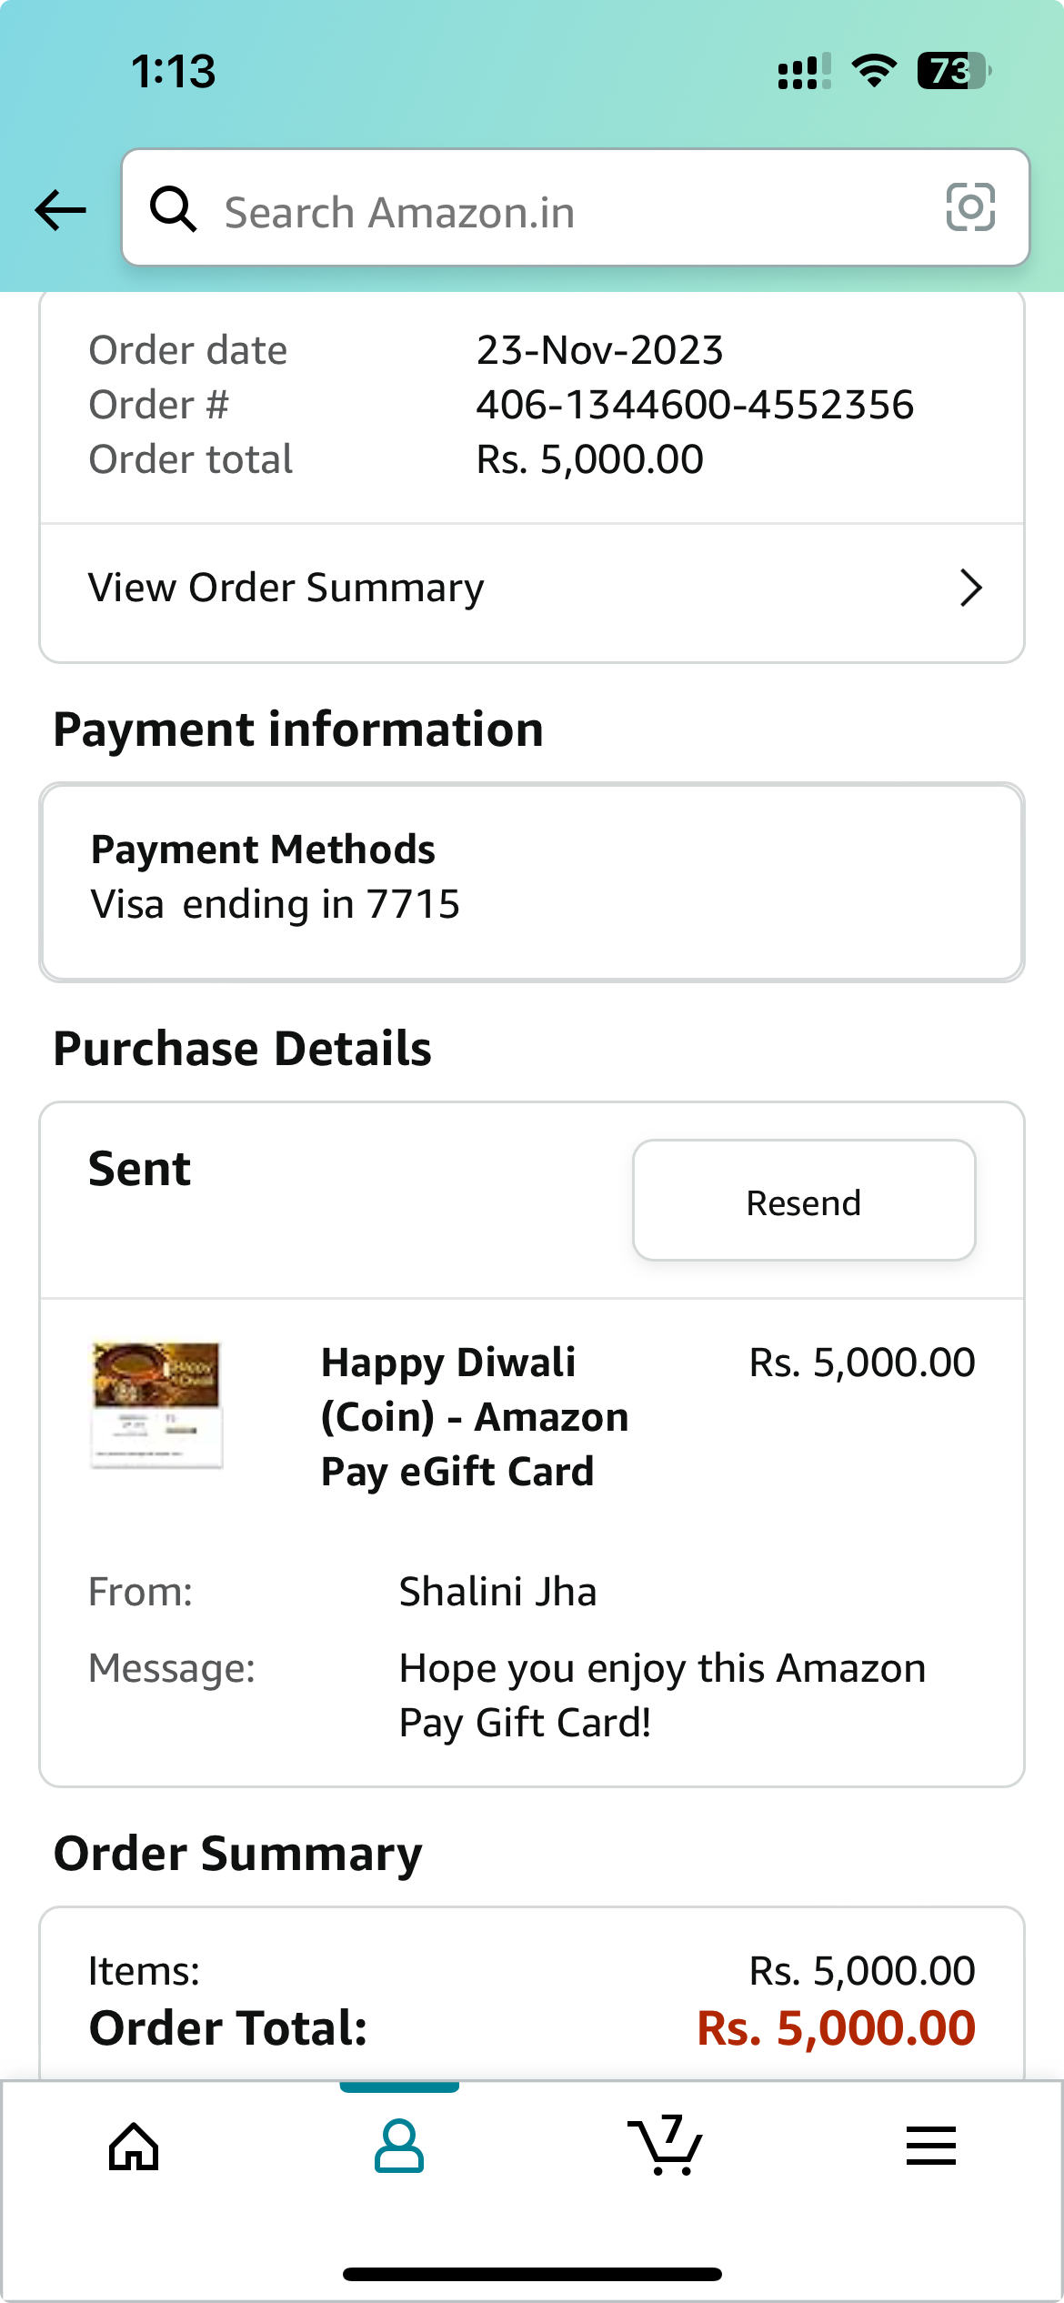Go to the Home tab
Viewport: 1064px width, 2303px height.
coord(134,2147)
